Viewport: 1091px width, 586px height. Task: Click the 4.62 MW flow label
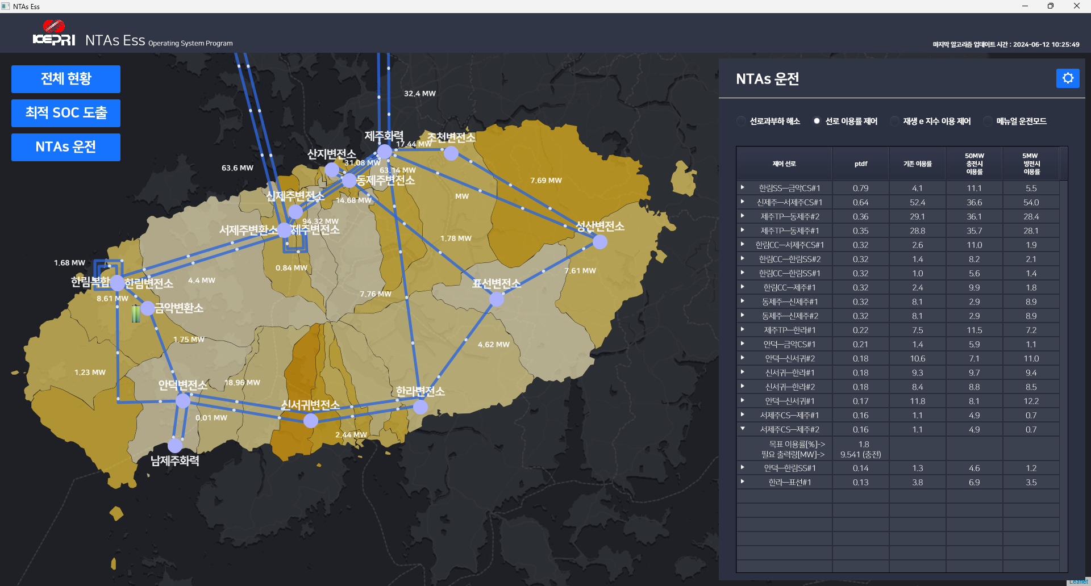[494, 344]
